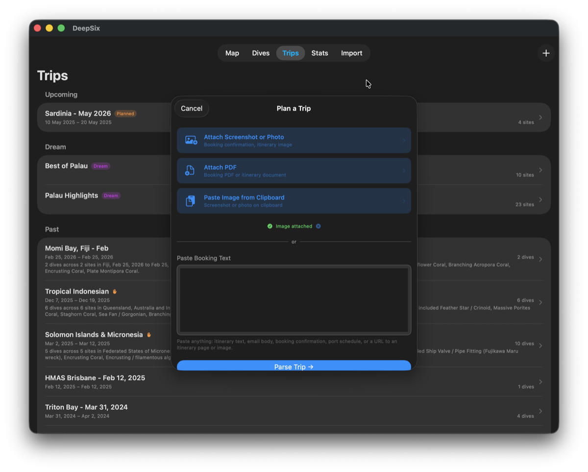Expand chevron on Paste Image row
Image resolution: width=588 pixels, height=472 pixels.
click(x=404, y=201)
